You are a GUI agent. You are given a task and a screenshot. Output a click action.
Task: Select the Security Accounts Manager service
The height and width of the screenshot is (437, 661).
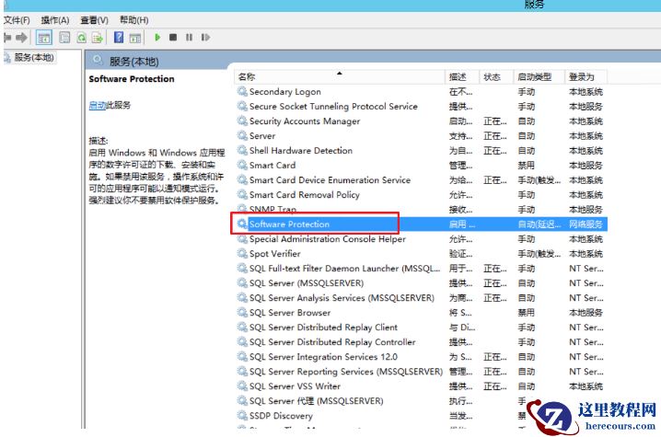pyautogui.click(x=422, y=121)
